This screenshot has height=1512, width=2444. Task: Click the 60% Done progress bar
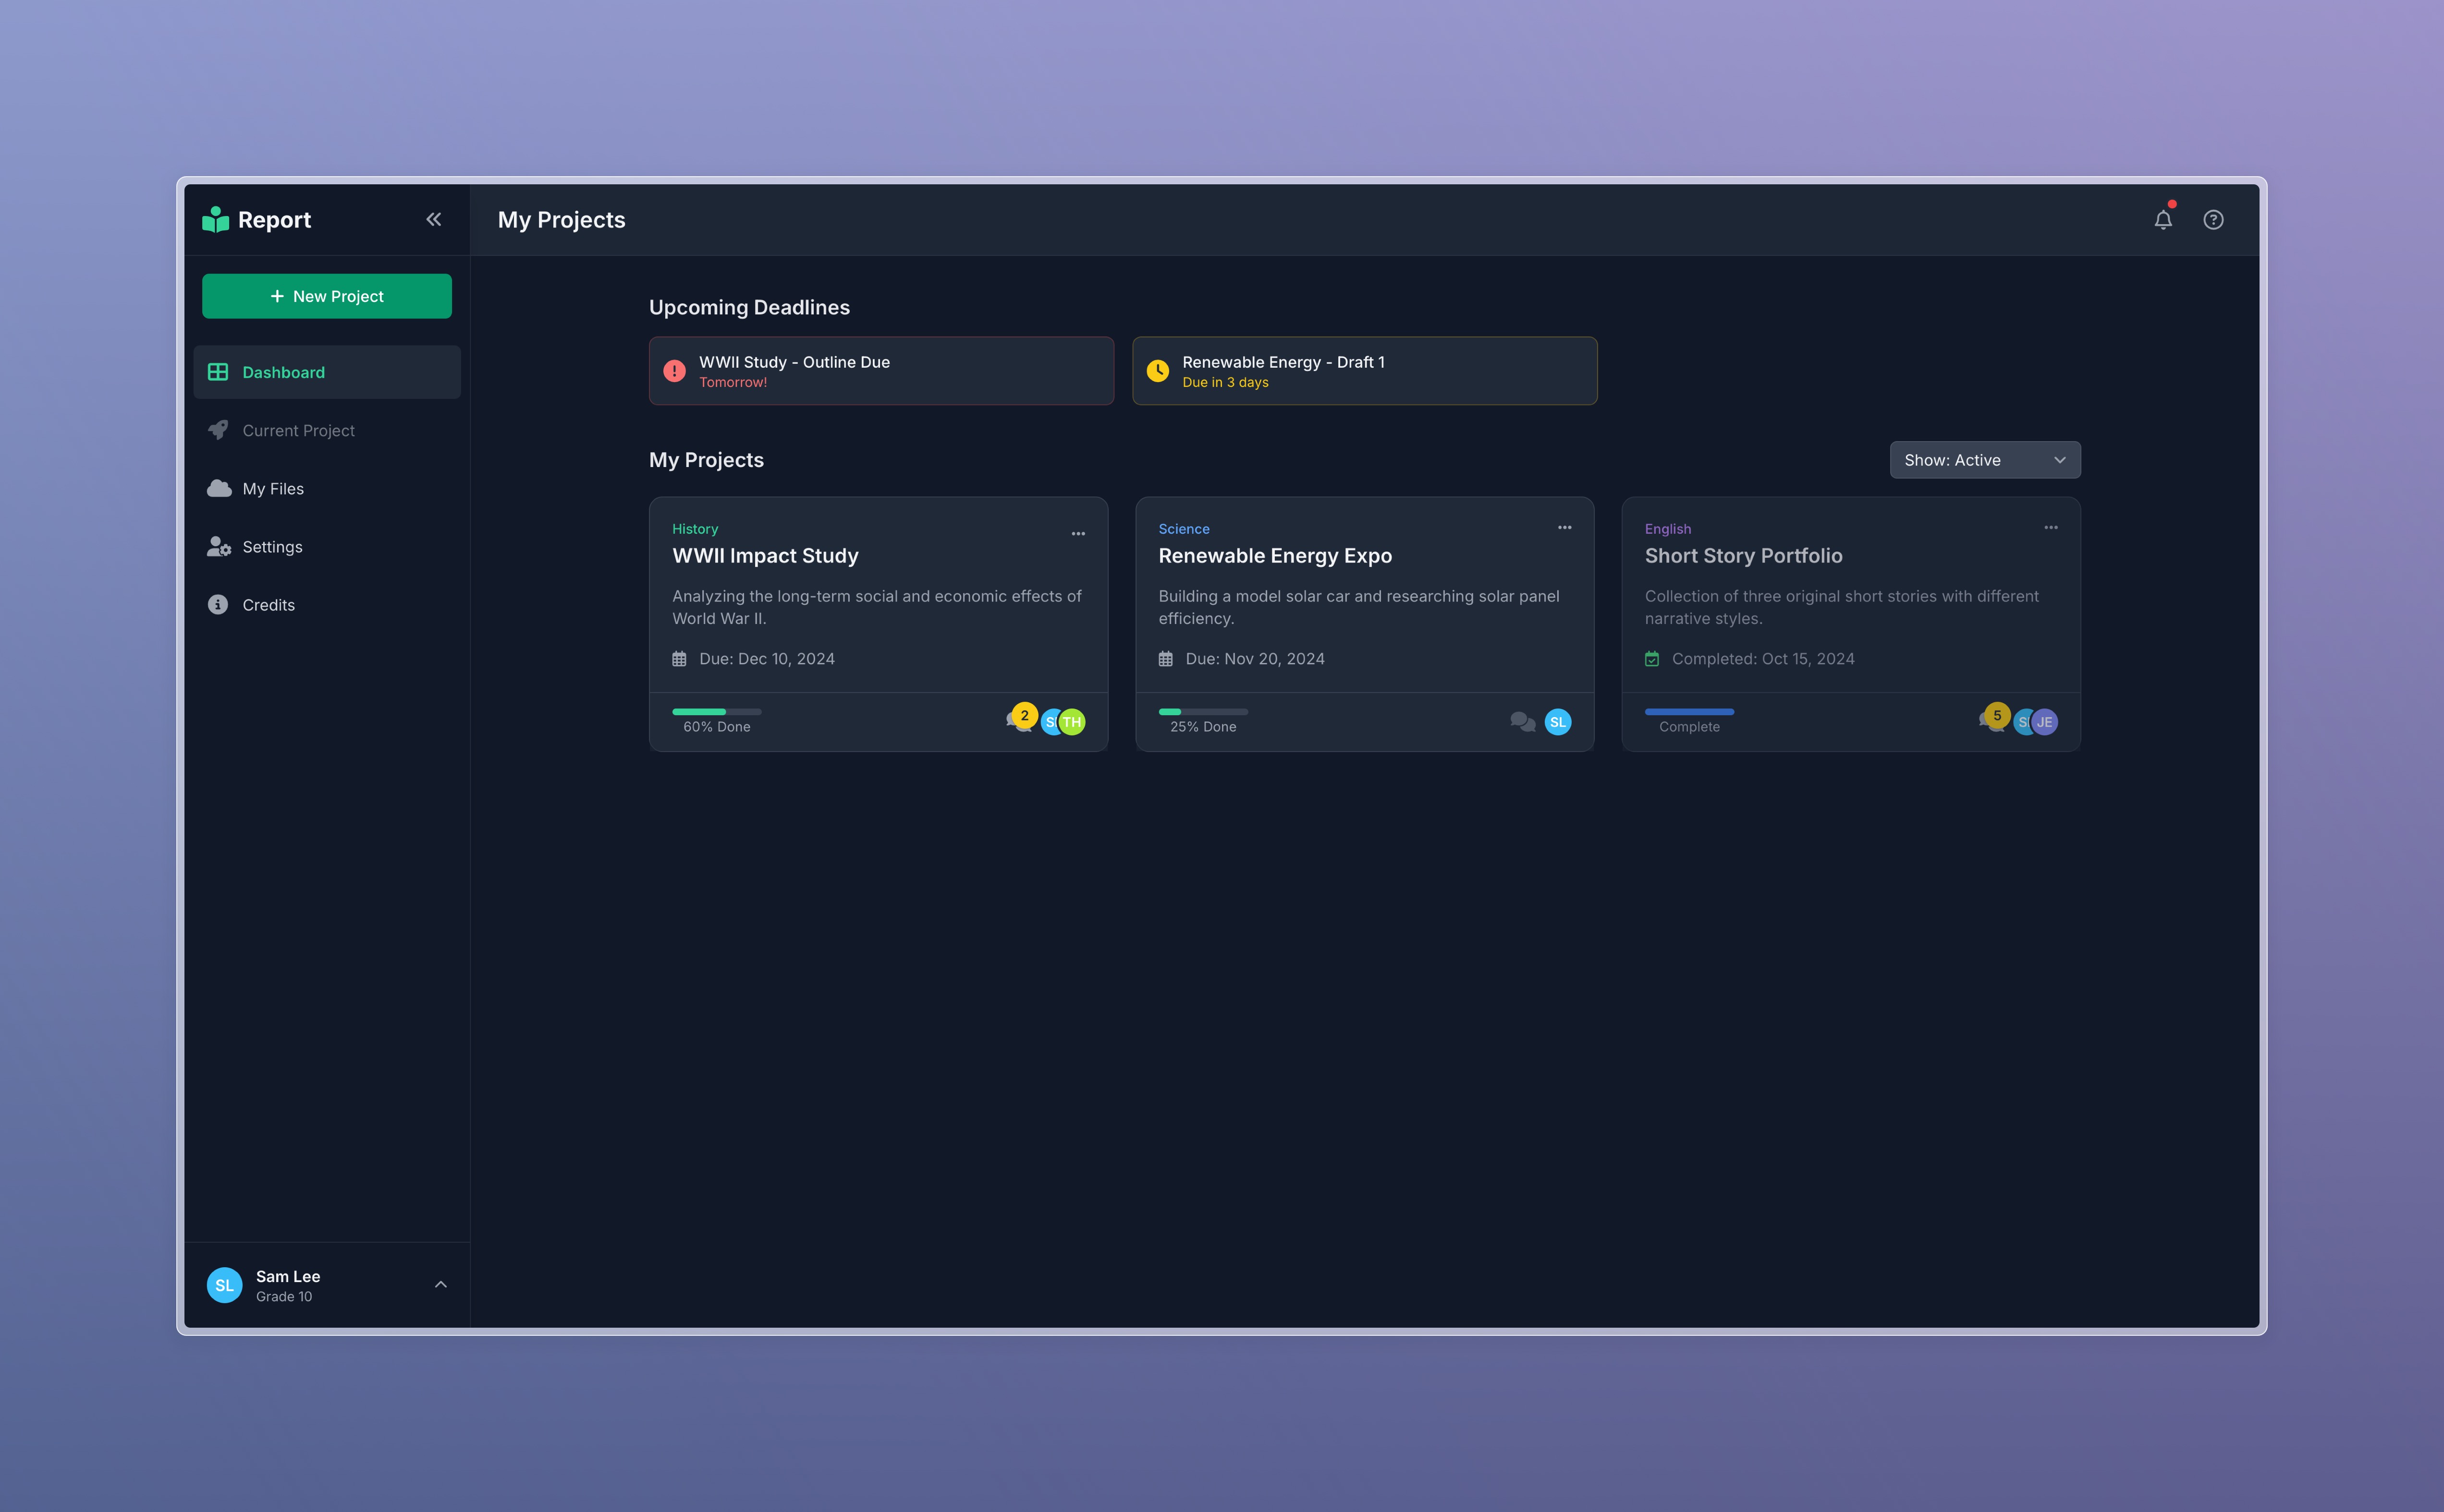pyautogui.click(x=716, y=712)
